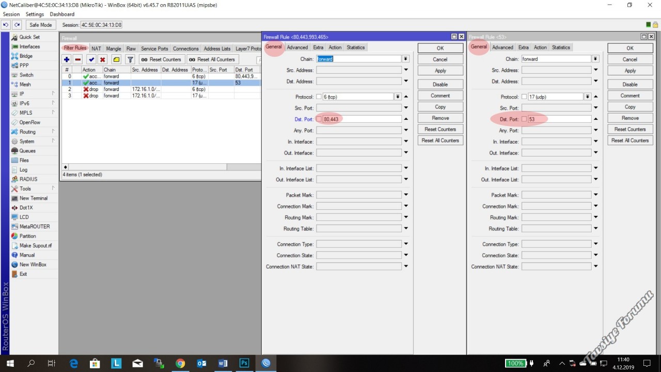Click Remove in rule 80,443,993,465 window

440,118
